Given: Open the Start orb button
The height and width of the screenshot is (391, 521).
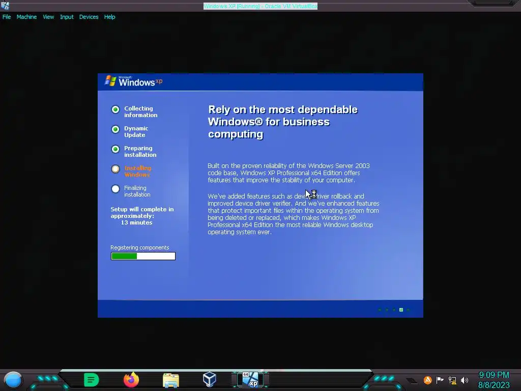Looking at the screenshot, I should [13, 380].
